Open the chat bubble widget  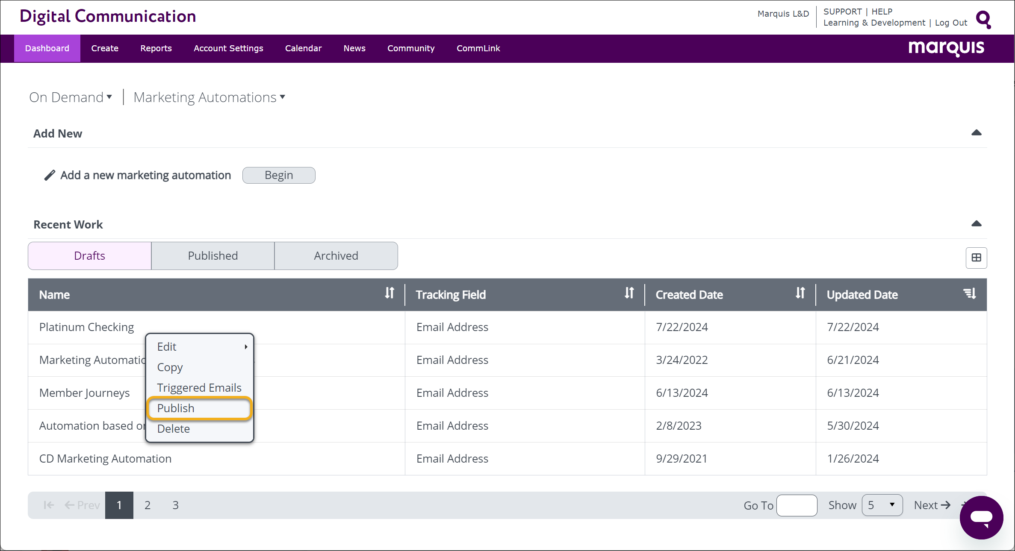(x=981, y=517)
